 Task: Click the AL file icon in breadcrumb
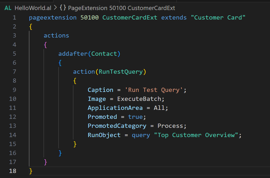click(8, 8)
